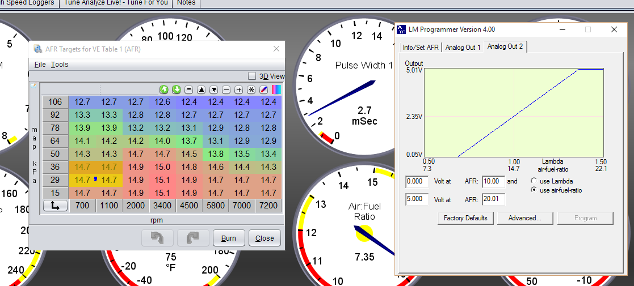Select the 12.6 cell in the AFR table

[162, 102]
